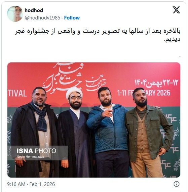Click the ISNA PHOTO watermark on the image
This screenshot has height=192, width=188.
pyautogui.click(x=36, y=151)
